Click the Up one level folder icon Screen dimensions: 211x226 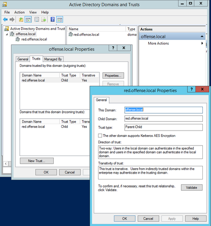[21, 19]
